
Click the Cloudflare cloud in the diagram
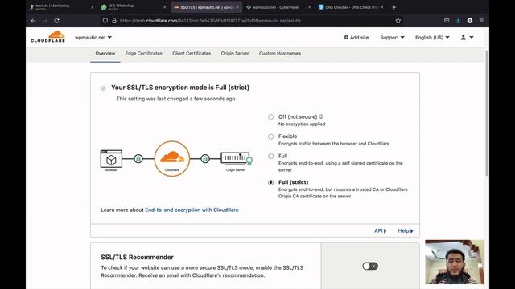click(172, 158)
